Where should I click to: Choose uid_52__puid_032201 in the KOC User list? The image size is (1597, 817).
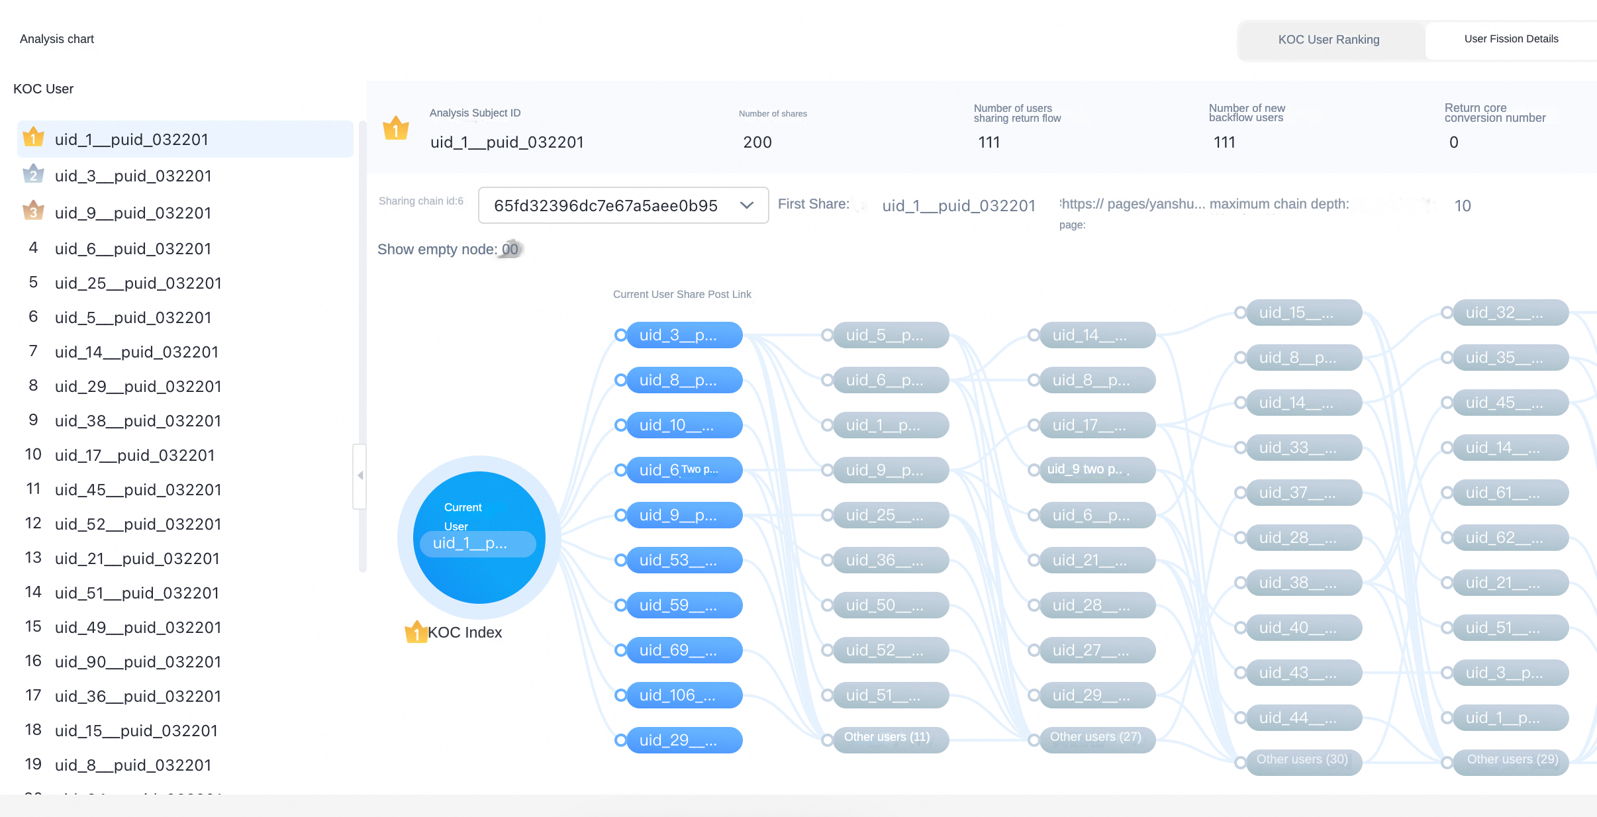(x=185, y=524)
